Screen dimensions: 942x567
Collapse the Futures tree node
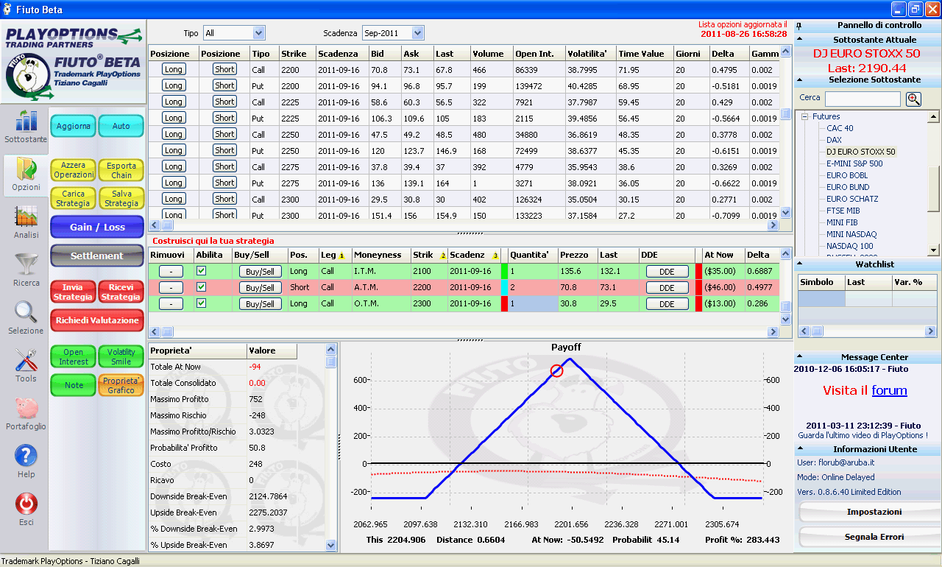(x=805, y=116)
